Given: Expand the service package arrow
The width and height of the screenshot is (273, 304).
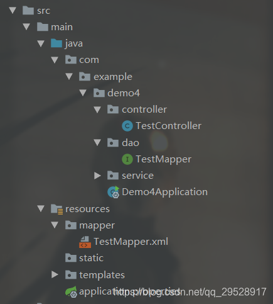Looking at the screenshot, I should 97,176.
